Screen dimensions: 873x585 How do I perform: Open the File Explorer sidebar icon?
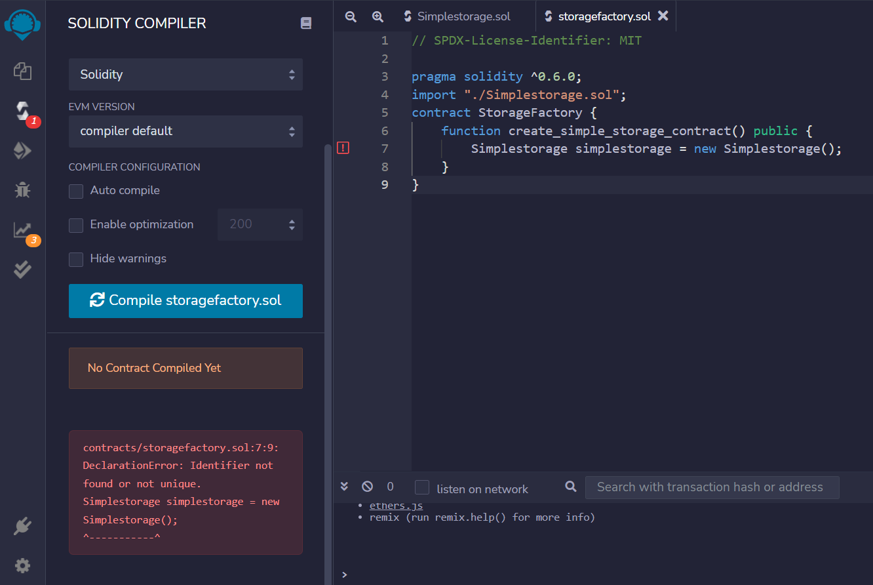click(22, 71)
